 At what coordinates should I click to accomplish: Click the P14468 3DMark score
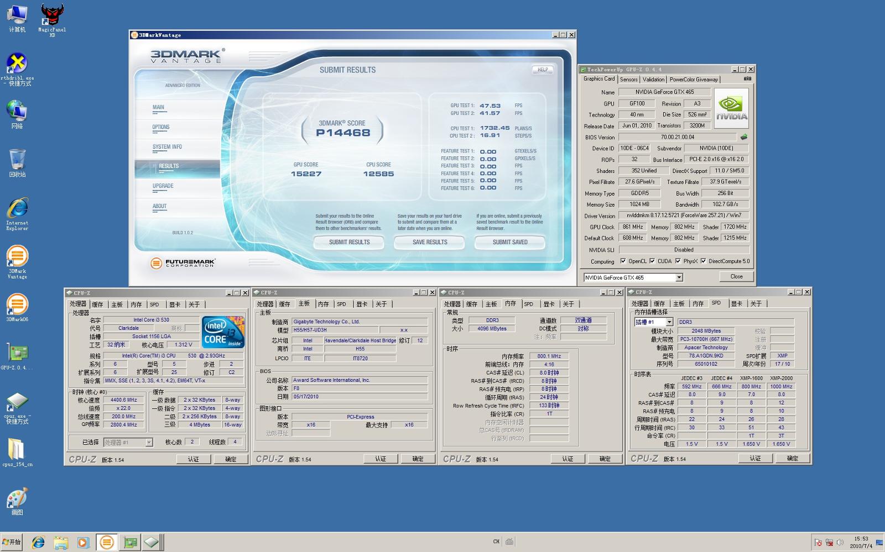pyautogui.click(x=343, y=133)
